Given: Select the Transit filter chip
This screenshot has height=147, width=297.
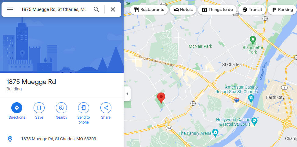Looking at the screenshot, I should tap(252, 10).
